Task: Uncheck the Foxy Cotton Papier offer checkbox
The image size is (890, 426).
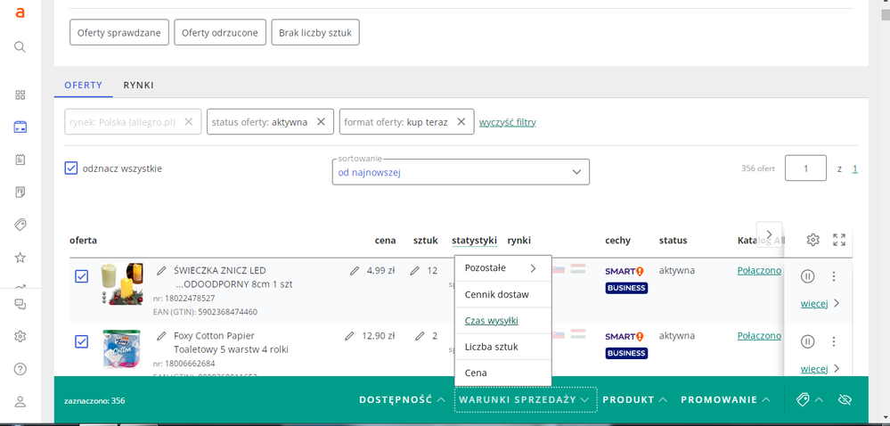Action: (x=81, y=342)
